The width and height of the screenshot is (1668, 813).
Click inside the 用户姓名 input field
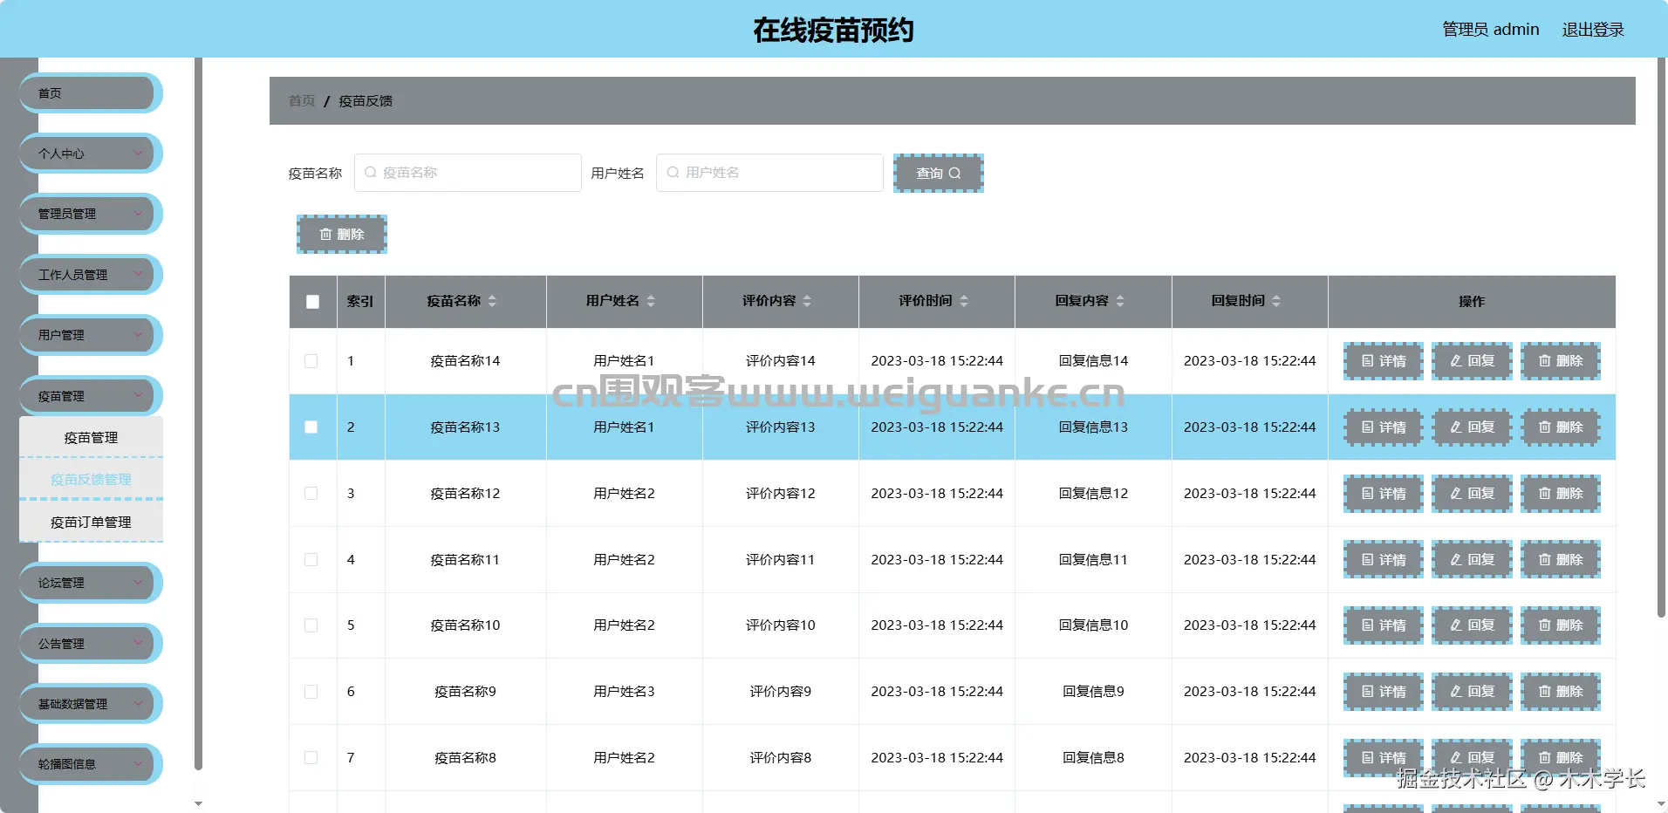768,172
